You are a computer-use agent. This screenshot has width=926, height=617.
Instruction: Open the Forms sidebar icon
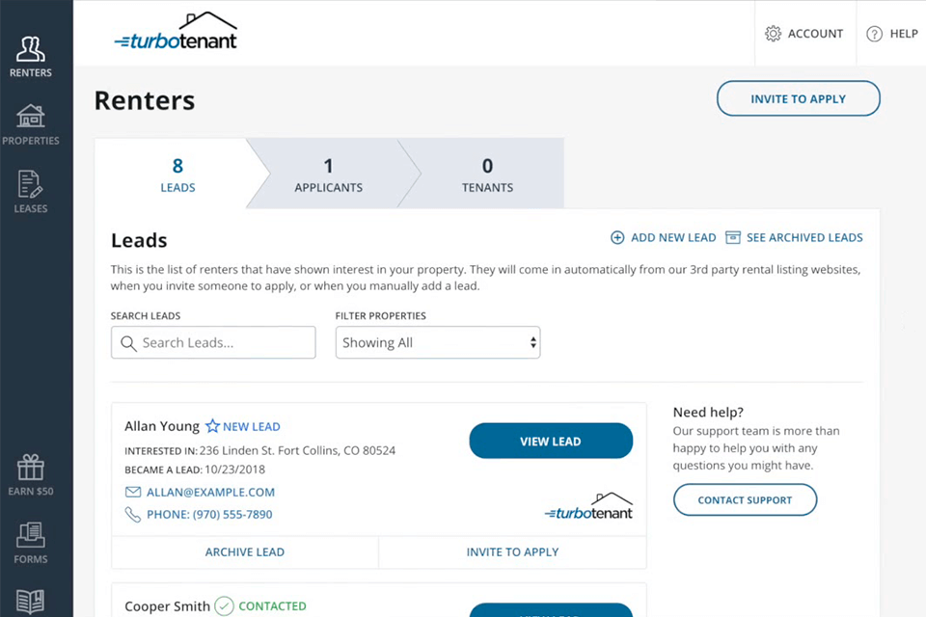31,536
